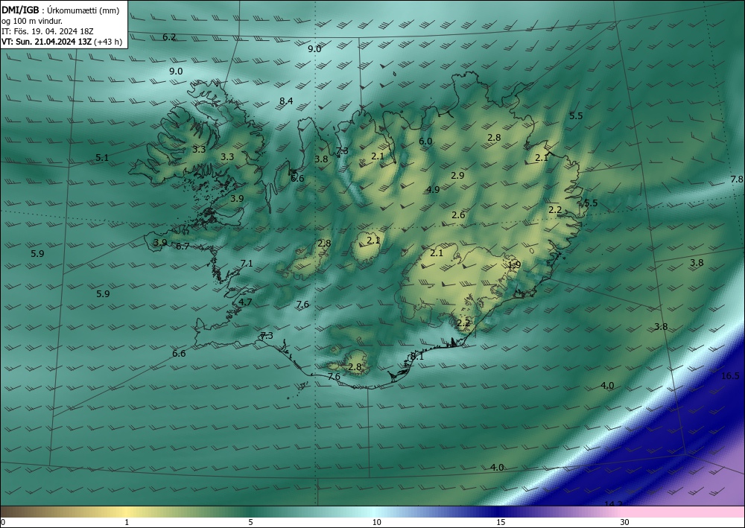Click the "(+43 h)" forecast offset text
745x528 pixels.
(108, 42)
